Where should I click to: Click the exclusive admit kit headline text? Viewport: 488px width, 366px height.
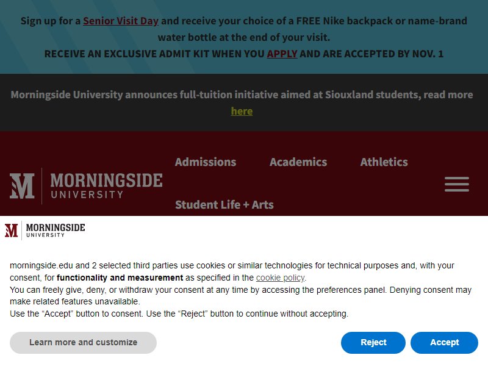[x=243, y=54]
